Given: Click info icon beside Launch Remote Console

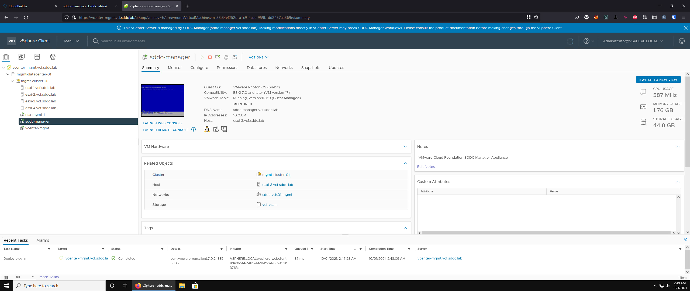Looking at the screenshot, I should 194,130.
